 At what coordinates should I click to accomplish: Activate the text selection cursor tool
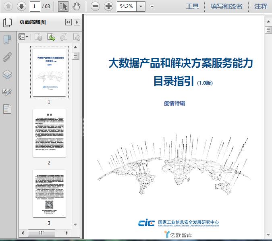63,6
